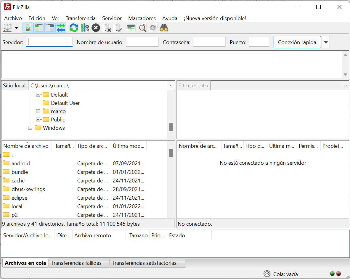Expand the Windows folder tree node
The width and height of the screenshot is (350, 279).
(x=30, y=128)
